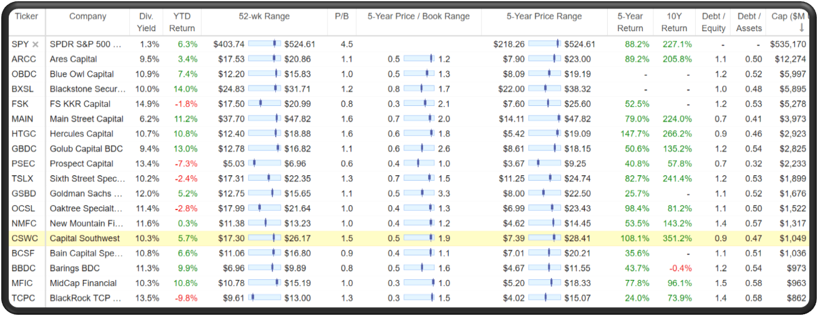The width and height of the screenshot is (818, 316).
Task: Select the TSLX ticker cell
Action: [x=24, y=179]
